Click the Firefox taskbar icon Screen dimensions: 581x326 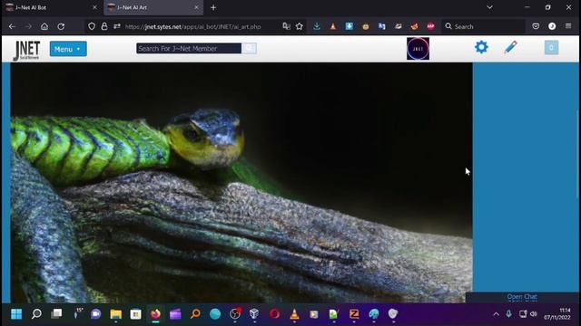click(x=155, y=314)
